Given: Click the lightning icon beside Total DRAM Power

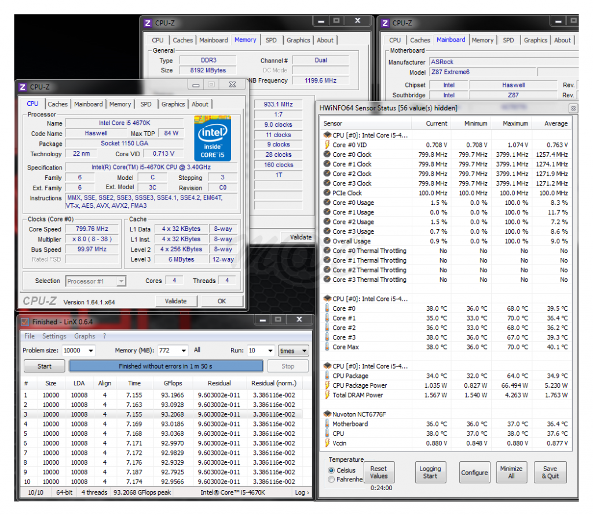Looking at the screenshot, I should click(327, 395).
